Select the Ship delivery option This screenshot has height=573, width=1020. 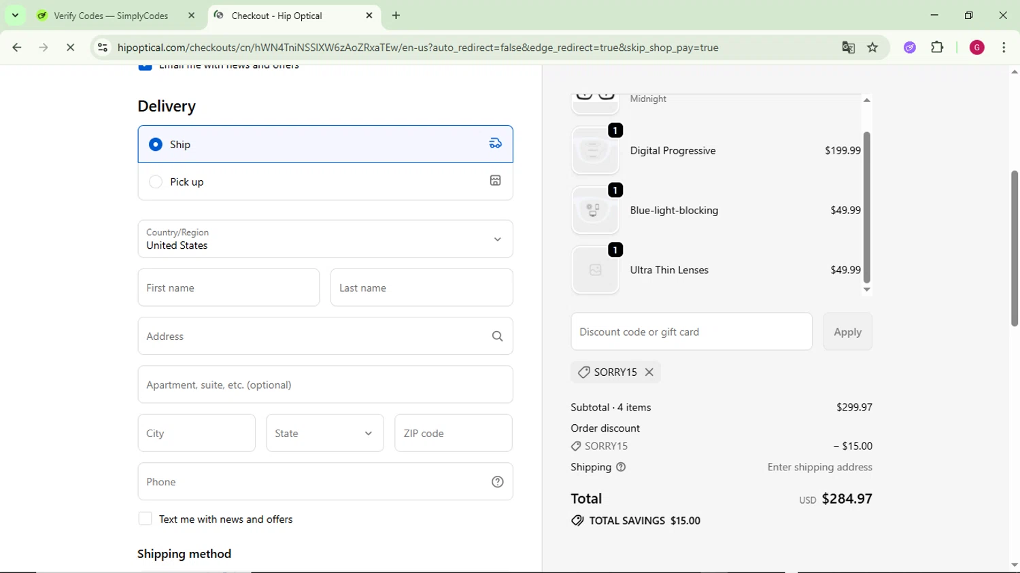(156, 144)
